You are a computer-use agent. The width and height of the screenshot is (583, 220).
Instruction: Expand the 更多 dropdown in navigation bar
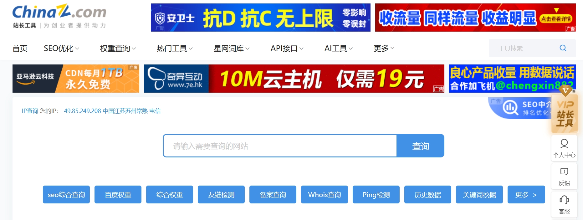pos(384,49)
